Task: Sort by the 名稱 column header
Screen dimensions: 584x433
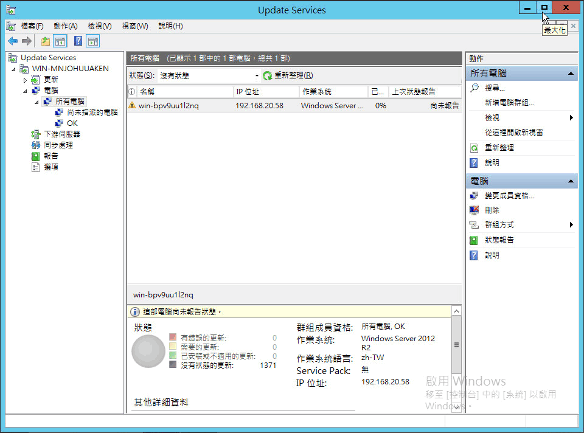Action: (x=186, y=92)
